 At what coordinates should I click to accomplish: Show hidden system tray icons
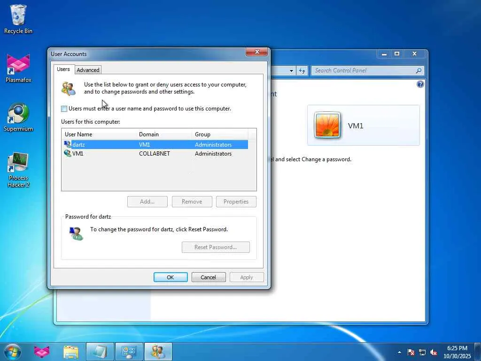coord(399,352)
